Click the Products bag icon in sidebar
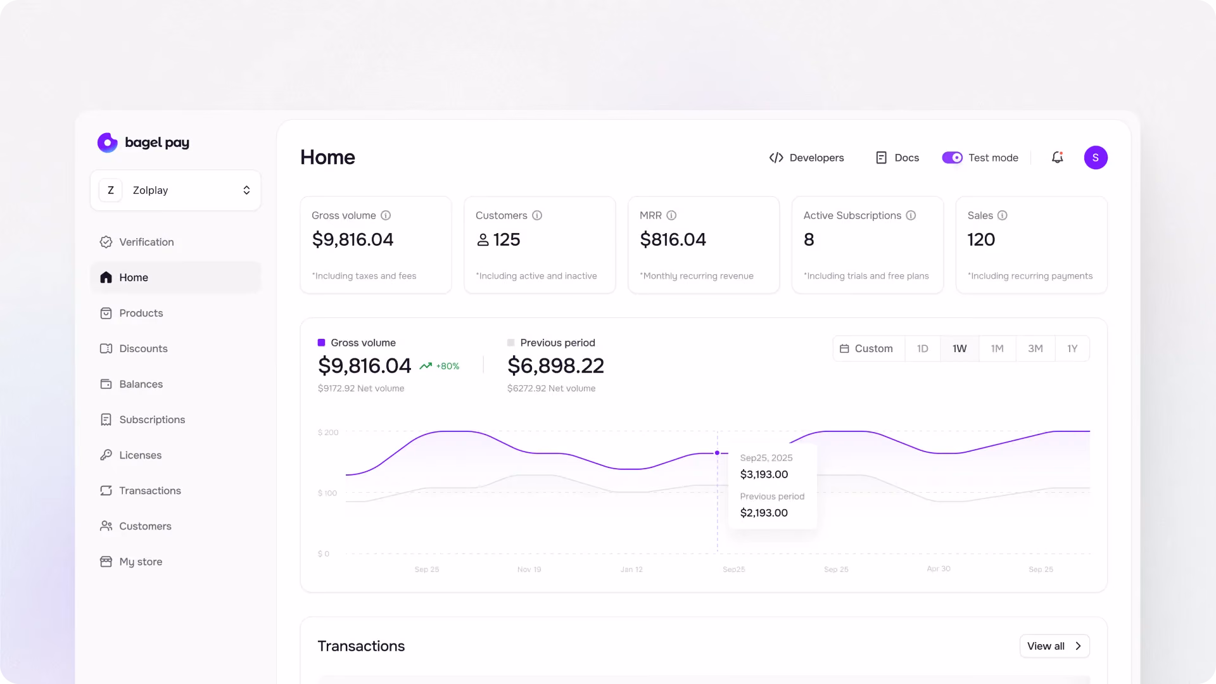 106,313
